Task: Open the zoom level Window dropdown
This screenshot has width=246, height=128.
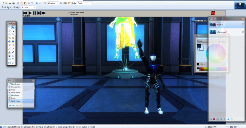Action: tap(53, 3)
